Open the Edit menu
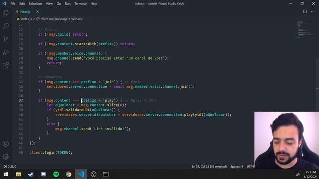Viewport: 319px width, 179px height. tap(22, 4)
